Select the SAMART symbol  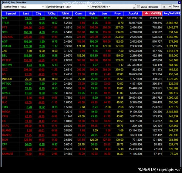pyautogui.click(x=8, y=154)
